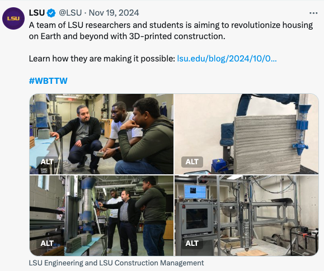324x271 pixels.
Task: Click the #WBTTW hashtag
Action: (x=48, y=80)
